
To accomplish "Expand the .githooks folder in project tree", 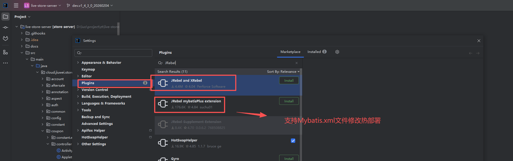I will 22,33.
